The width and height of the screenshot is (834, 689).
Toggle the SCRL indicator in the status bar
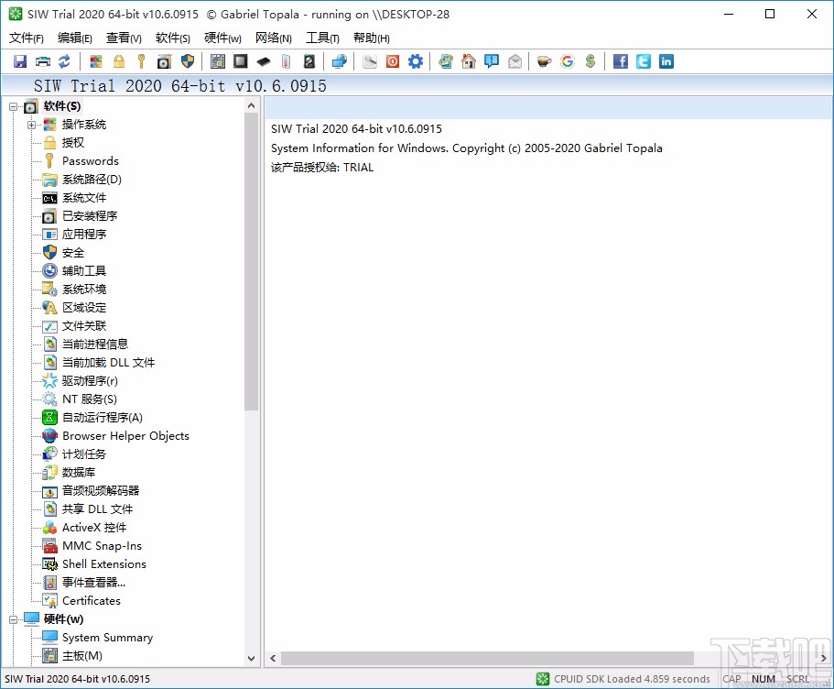click(796, 679)
